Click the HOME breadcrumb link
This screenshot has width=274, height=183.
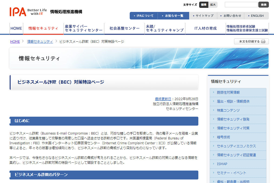[14, 41]
